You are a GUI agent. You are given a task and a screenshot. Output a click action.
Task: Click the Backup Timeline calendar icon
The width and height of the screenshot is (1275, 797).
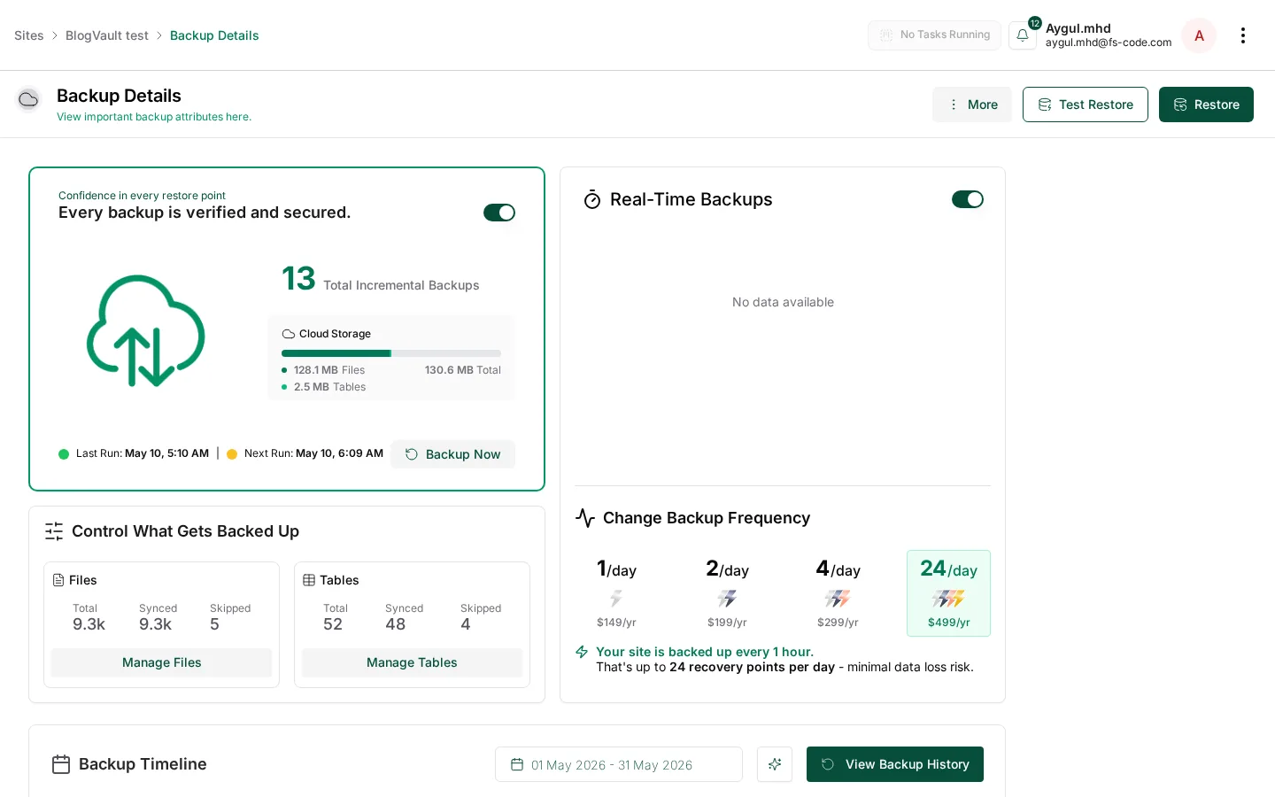click(61, 764)
